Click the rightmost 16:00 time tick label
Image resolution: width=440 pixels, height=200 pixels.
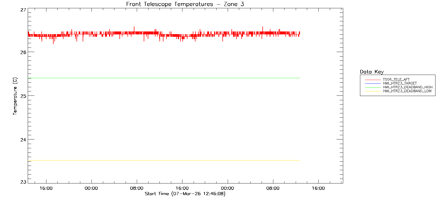pos(318,188)
